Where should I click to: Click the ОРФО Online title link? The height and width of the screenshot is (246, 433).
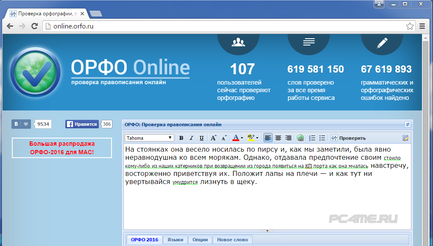130,68
